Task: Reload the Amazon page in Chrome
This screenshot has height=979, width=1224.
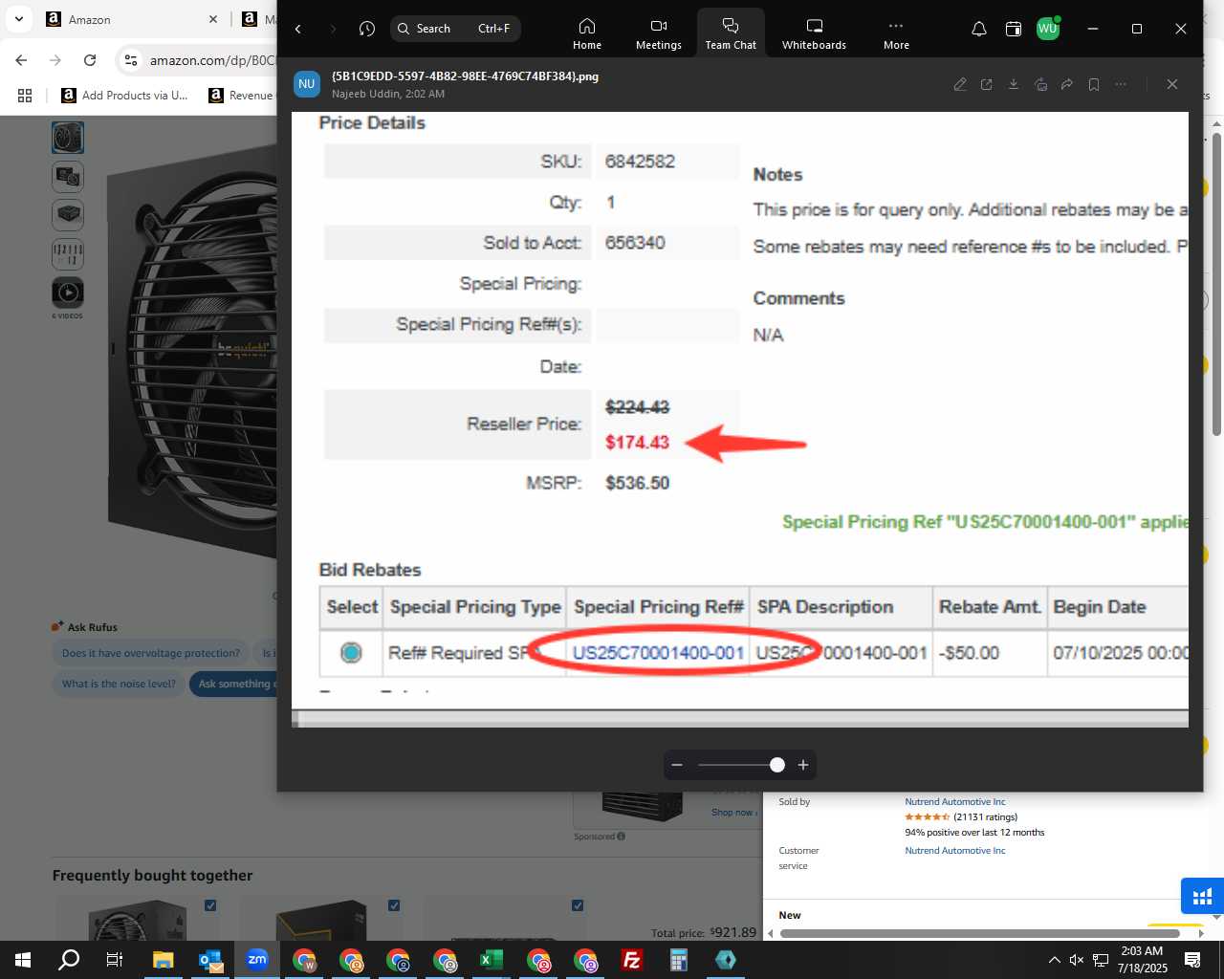Action: (90, 60)
